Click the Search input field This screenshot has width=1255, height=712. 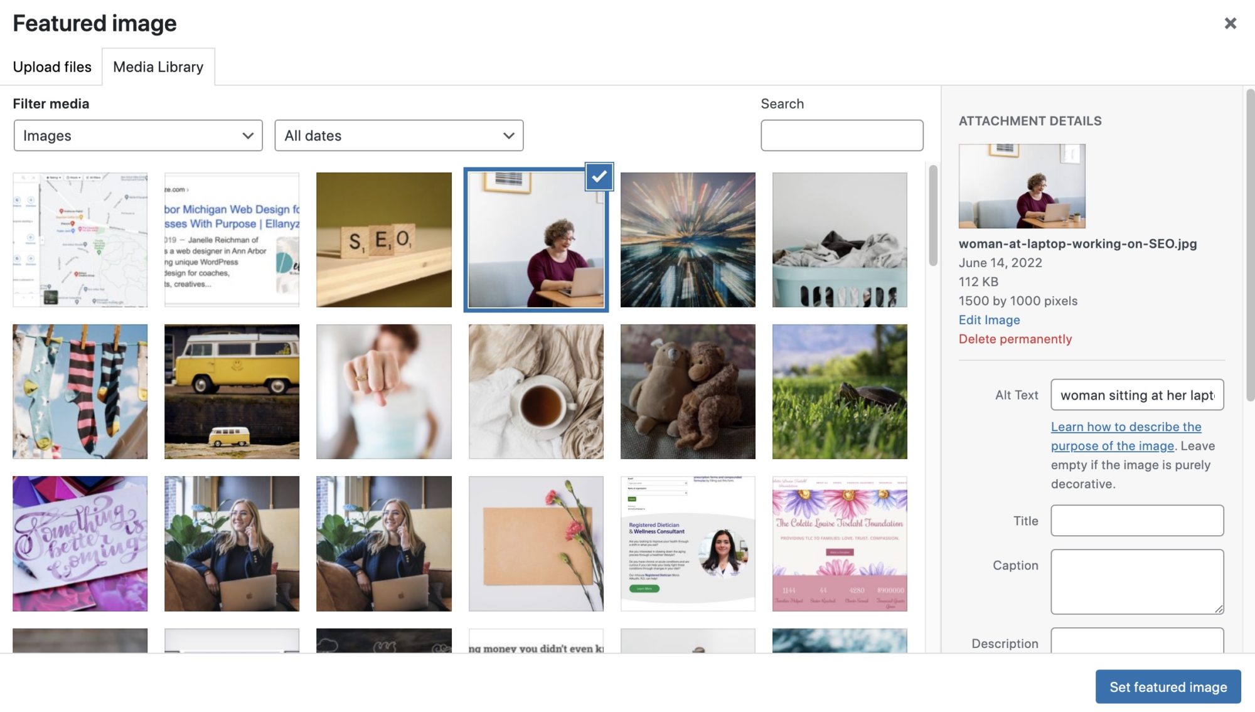(842, 135)
